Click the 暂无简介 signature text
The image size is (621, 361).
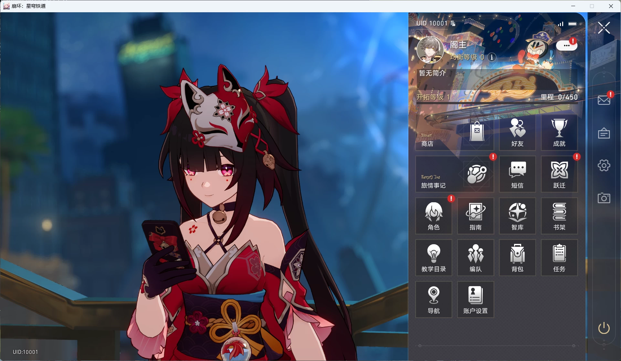(432, 73)
